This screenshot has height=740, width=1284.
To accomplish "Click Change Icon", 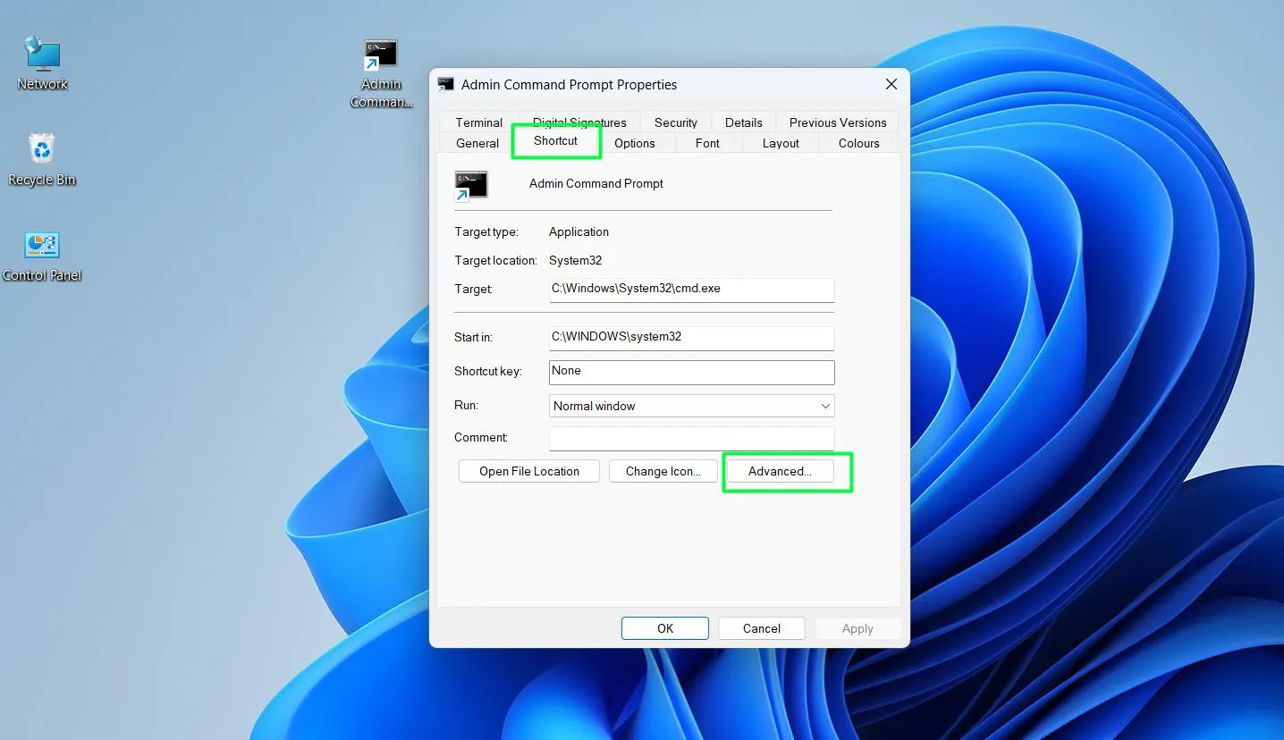I will tap(663, 471).
